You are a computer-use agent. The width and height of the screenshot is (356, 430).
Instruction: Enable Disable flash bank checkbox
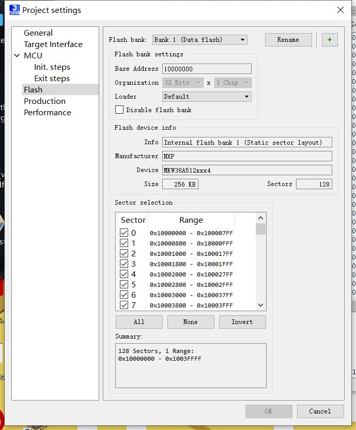(x=119, y=110)
